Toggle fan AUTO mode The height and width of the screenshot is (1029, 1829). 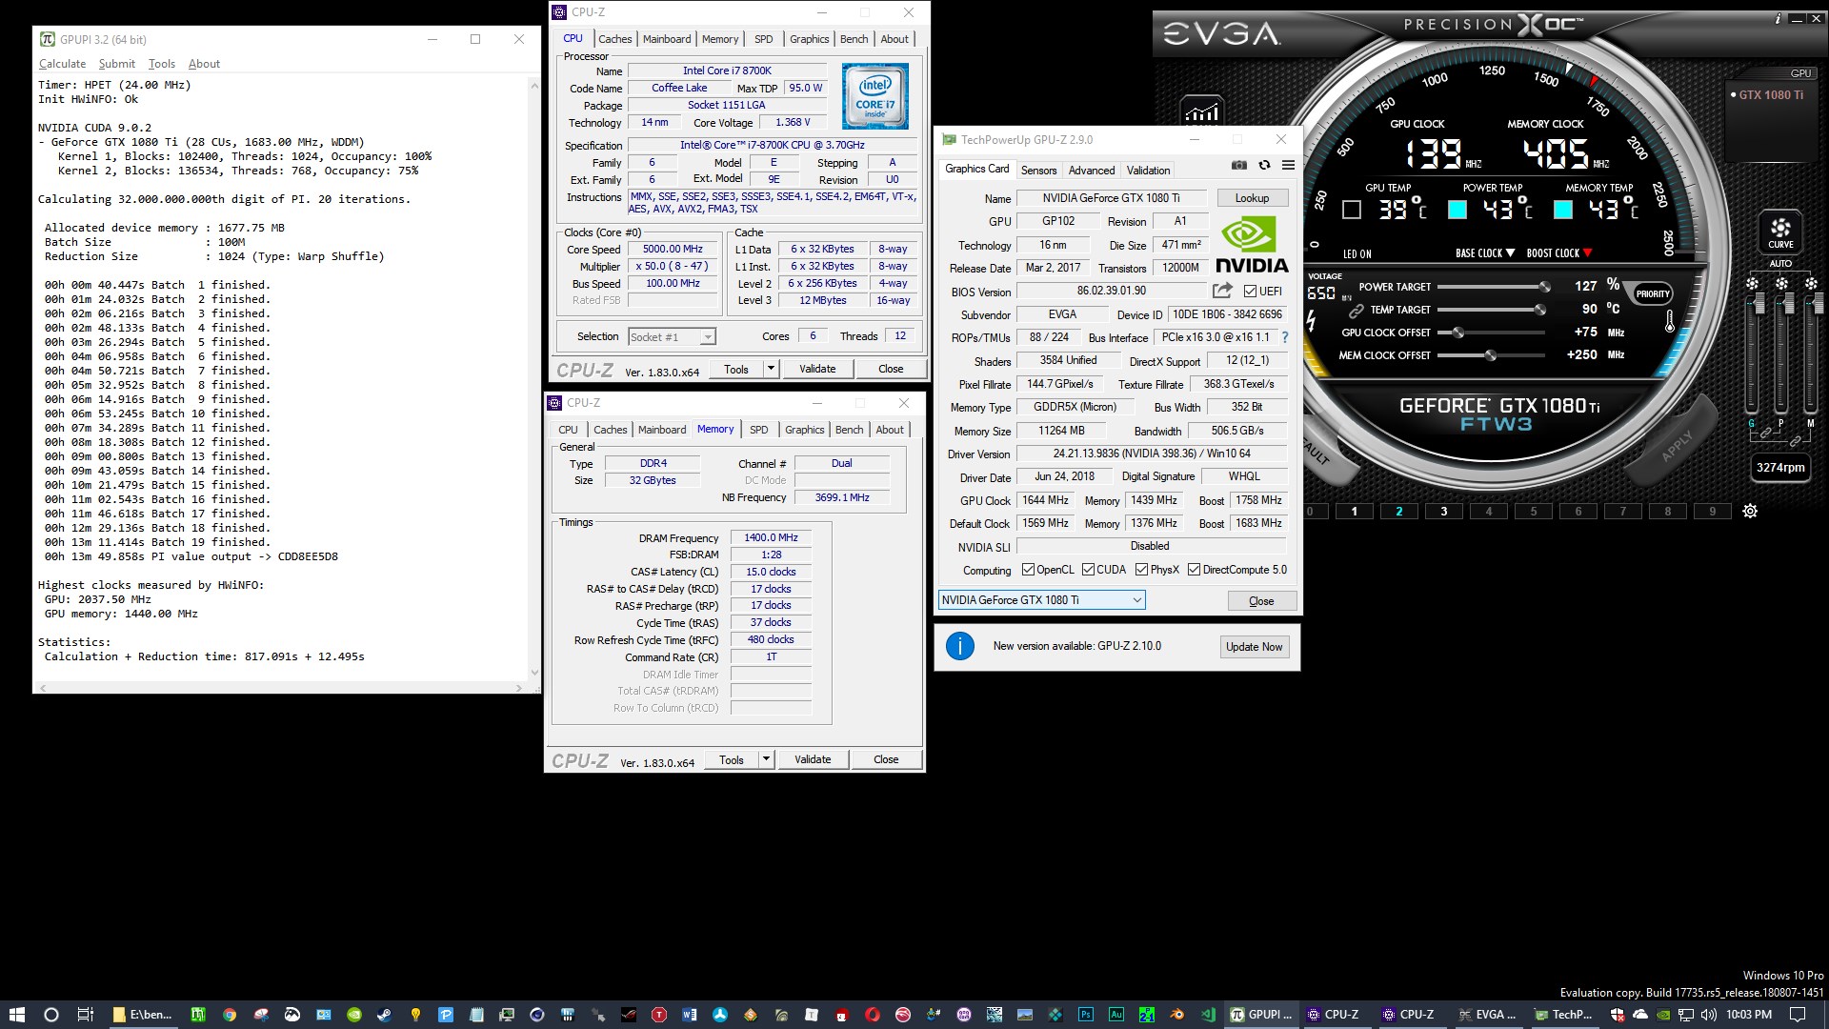[x=1780, y=263]
